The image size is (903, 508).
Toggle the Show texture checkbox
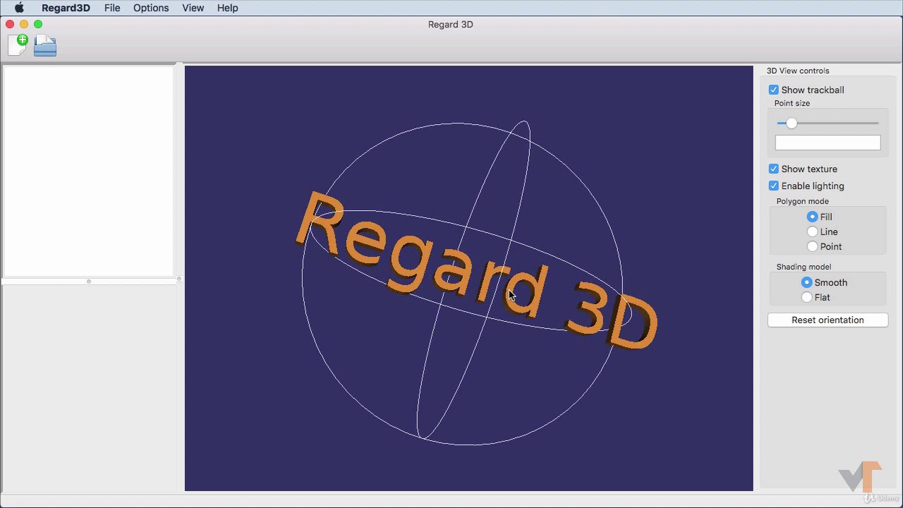click(x=774, y=169)
